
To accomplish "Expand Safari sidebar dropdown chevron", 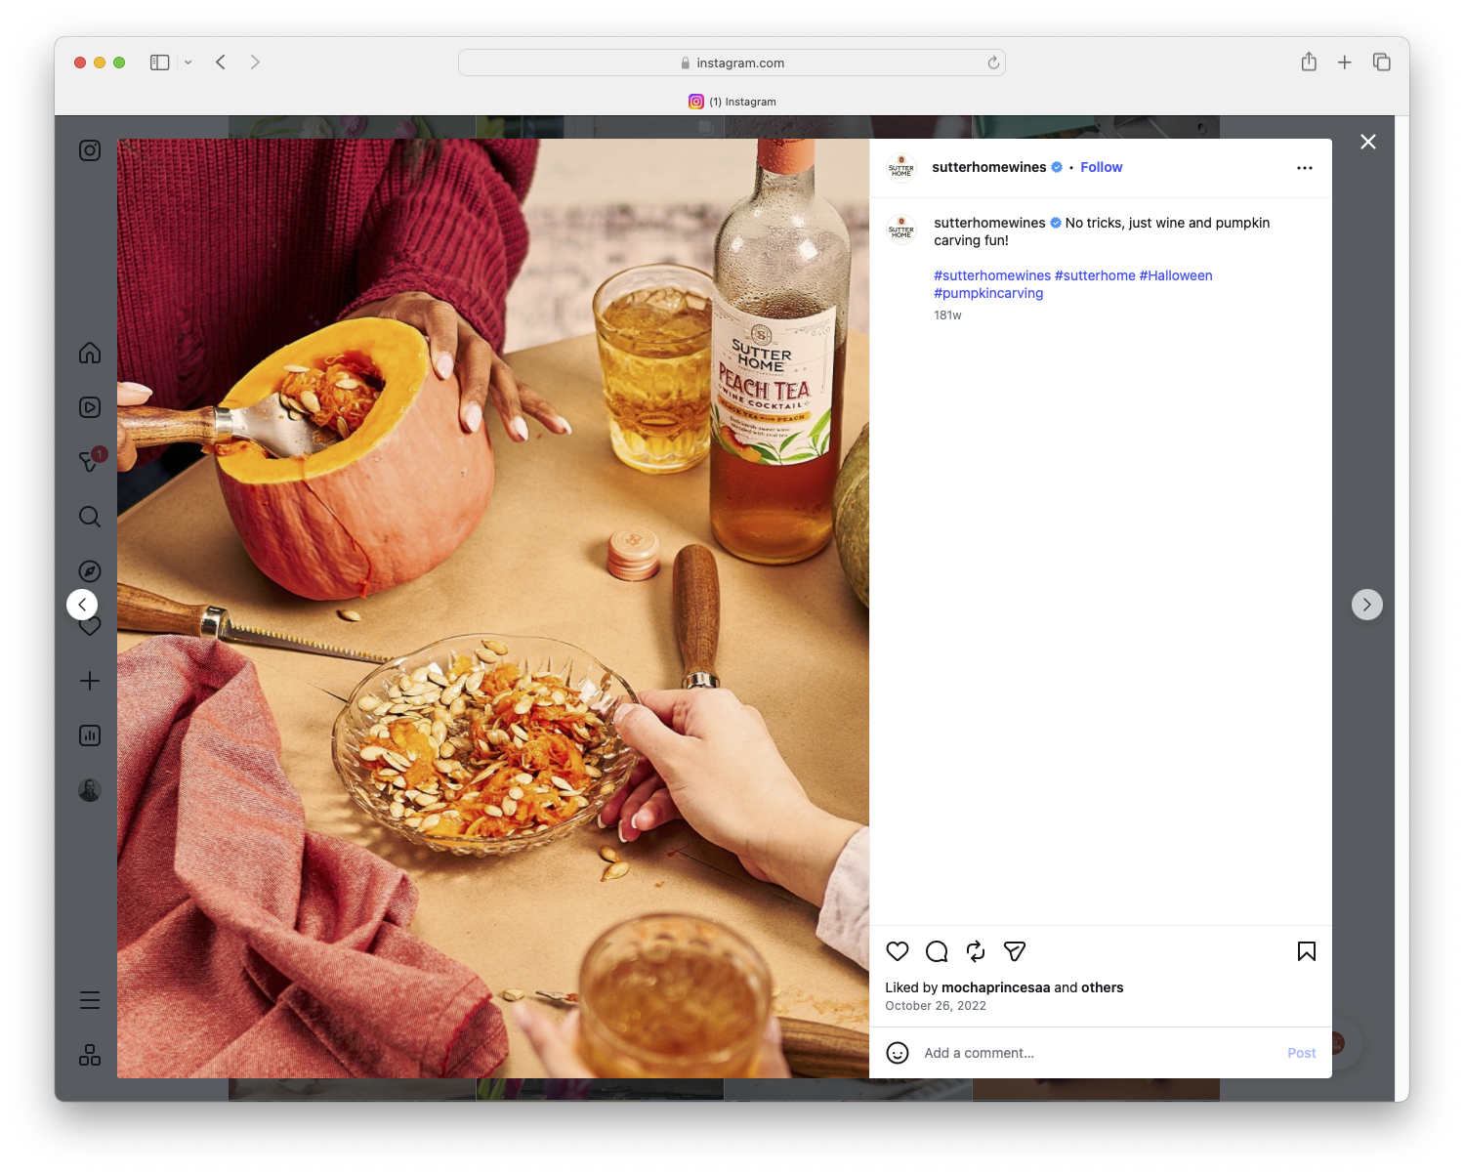I will point(188,63).
